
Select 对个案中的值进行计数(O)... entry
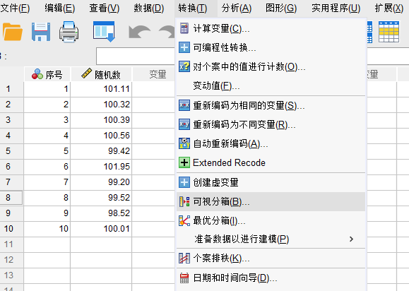pos(271,66)
